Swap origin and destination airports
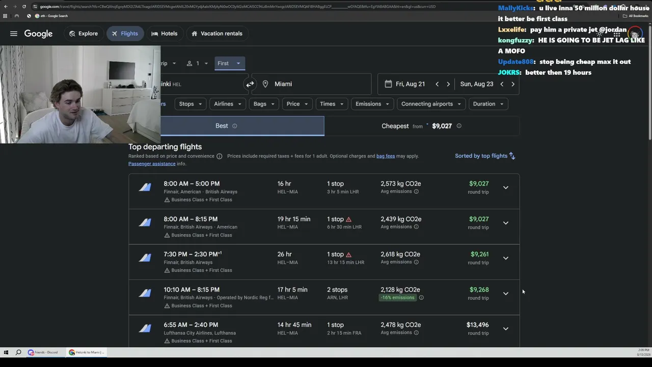The image size is (652, 367). (250, 84)
